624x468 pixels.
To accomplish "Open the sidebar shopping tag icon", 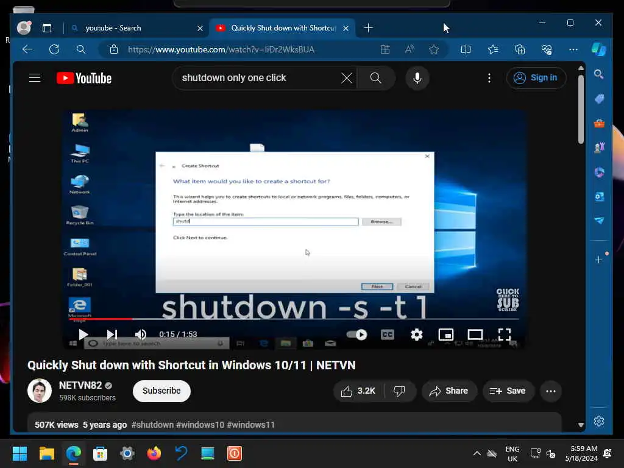I will pyautogui.click(x=599, y=99).
